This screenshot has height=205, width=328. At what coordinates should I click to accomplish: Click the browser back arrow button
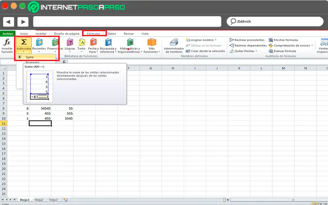point(8,22)
